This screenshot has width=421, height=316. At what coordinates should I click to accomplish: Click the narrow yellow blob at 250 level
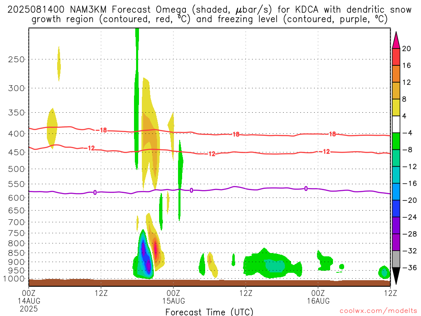coord(59,64)
